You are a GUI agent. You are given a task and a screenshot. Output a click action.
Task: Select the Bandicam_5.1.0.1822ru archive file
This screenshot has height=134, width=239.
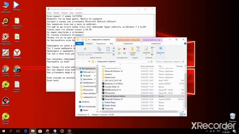[x=114, y=84]
